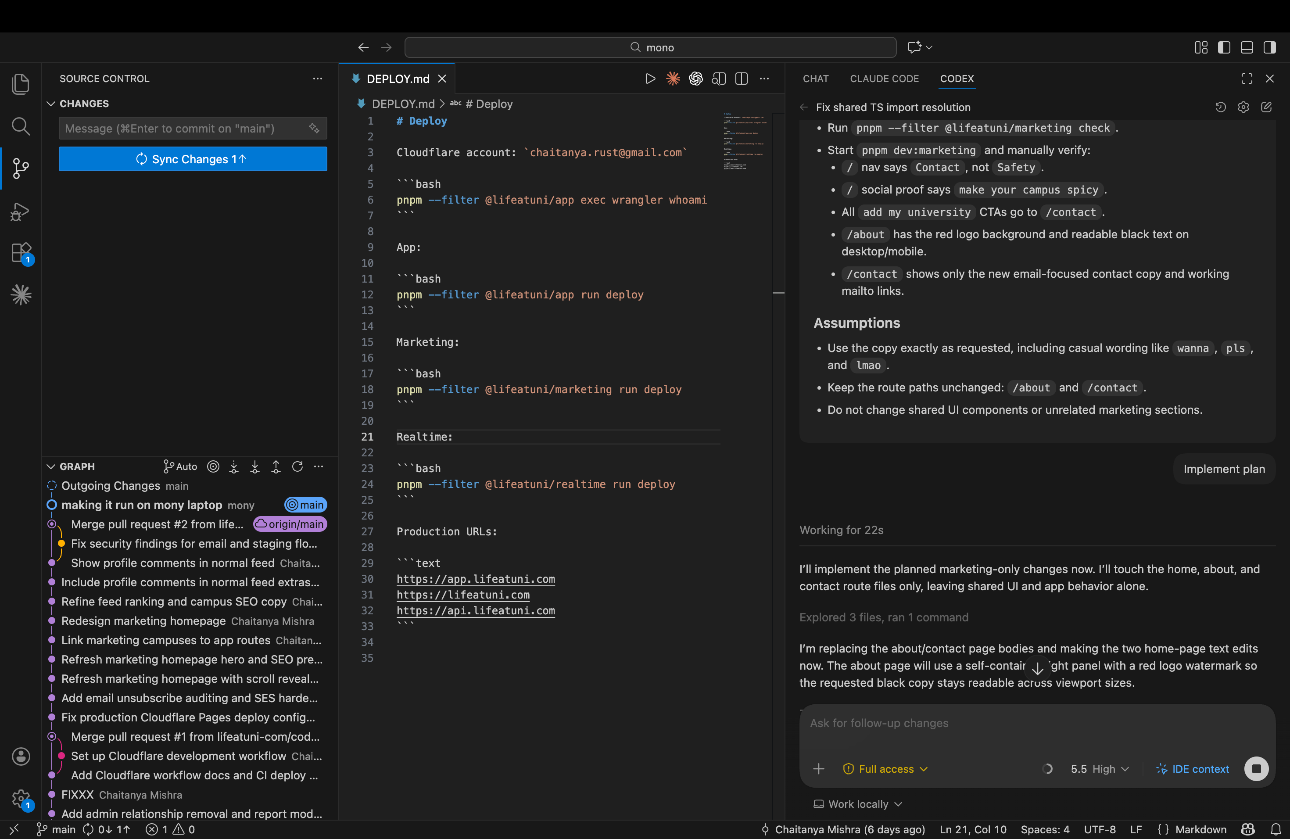Screen dimensions: 1290x839
Task: Open Source Control more actions ellipsis
Action: [x=318, y=79]
